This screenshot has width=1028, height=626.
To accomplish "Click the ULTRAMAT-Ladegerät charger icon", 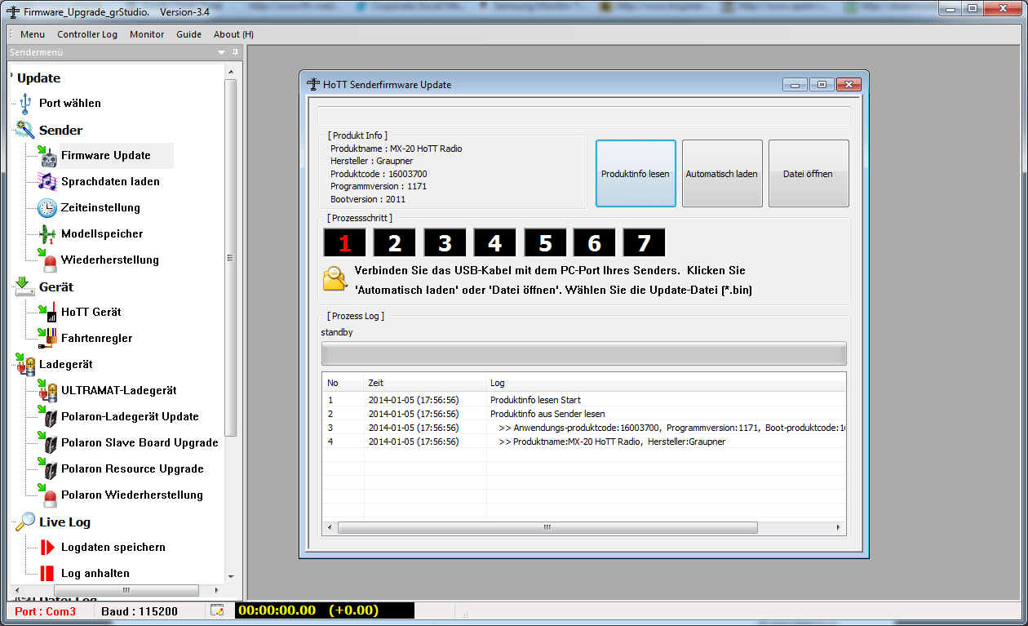I will click(47, 391).
